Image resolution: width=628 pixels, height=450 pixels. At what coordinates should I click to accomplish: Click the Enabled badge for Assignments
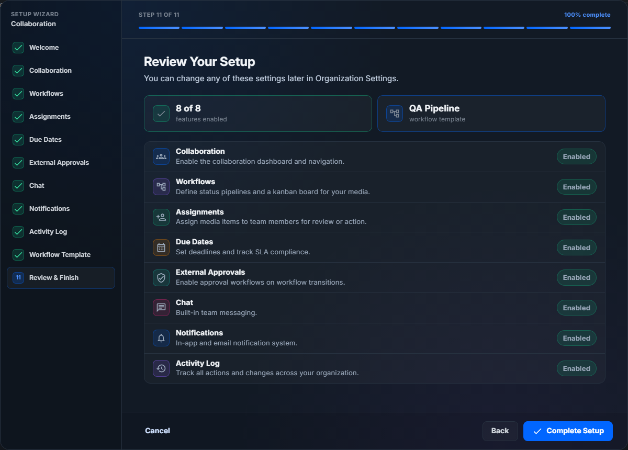click(576, 217)
